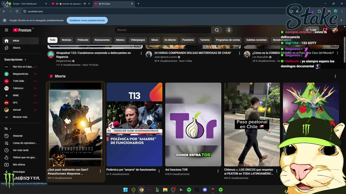The width and height of the screenshot is (346, 194).
Task: Open Shorts in the sidebar
Action: coord(21,48)
